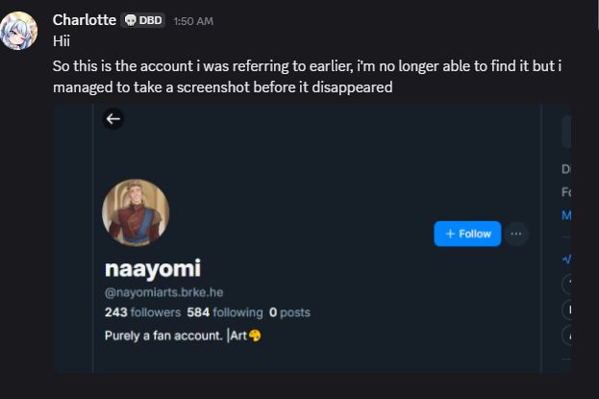Click the 1:50 AM message timestamp

click(193, 21)
